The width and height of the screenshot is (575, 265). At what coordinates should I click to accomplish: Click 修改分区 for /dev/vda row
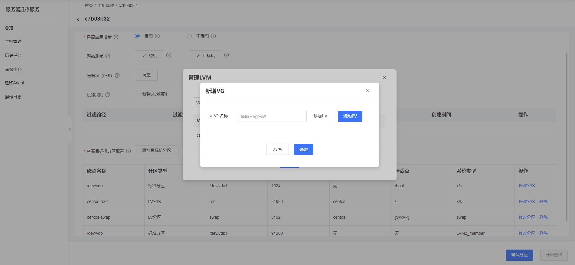click(x=527, y=185)
